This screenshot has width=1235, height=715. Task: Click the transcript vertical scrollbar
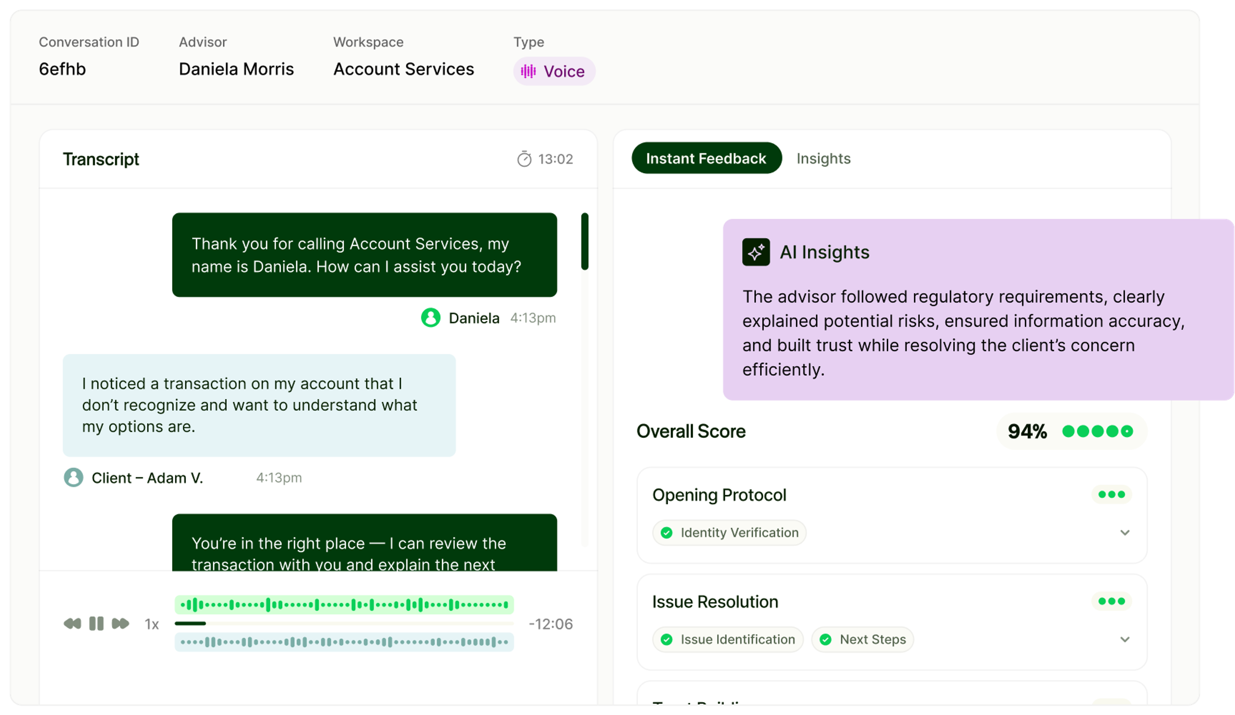coord(585,241)
